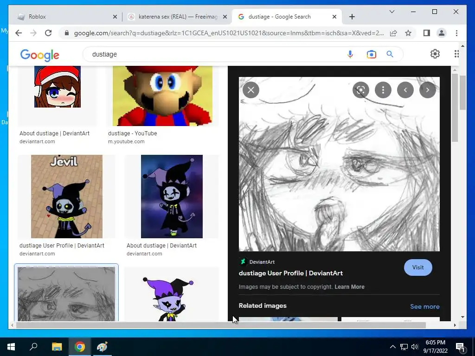Viewport: 475px width, 356px height.
Task: Open the taskbar search icon
Action: click(x=33, y=347)
